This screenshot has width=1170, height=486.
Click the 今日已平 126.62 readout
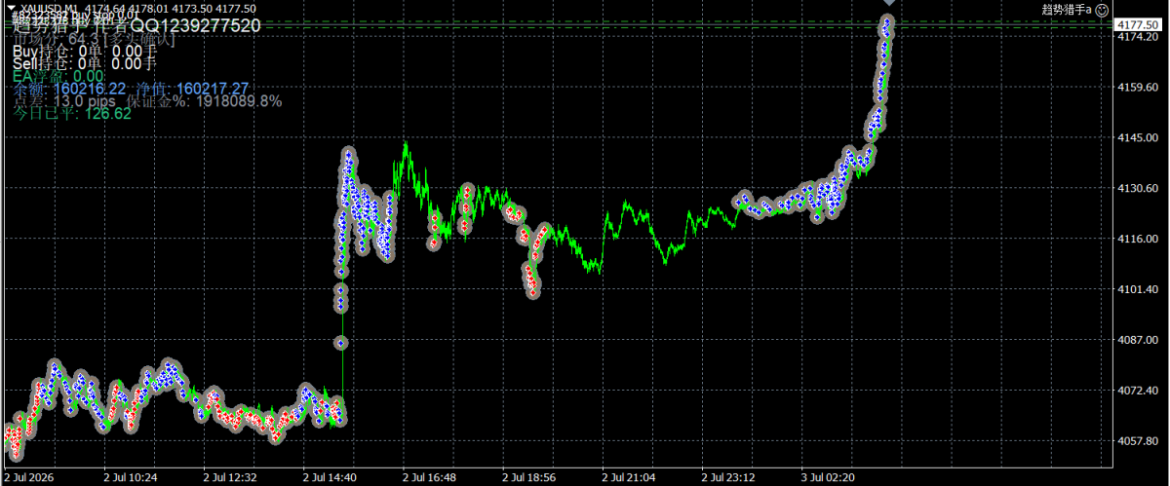click(72, 114)
